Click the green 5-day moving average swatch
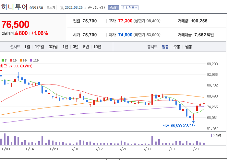Screen dimensions: 227x160 pos(3,61)
